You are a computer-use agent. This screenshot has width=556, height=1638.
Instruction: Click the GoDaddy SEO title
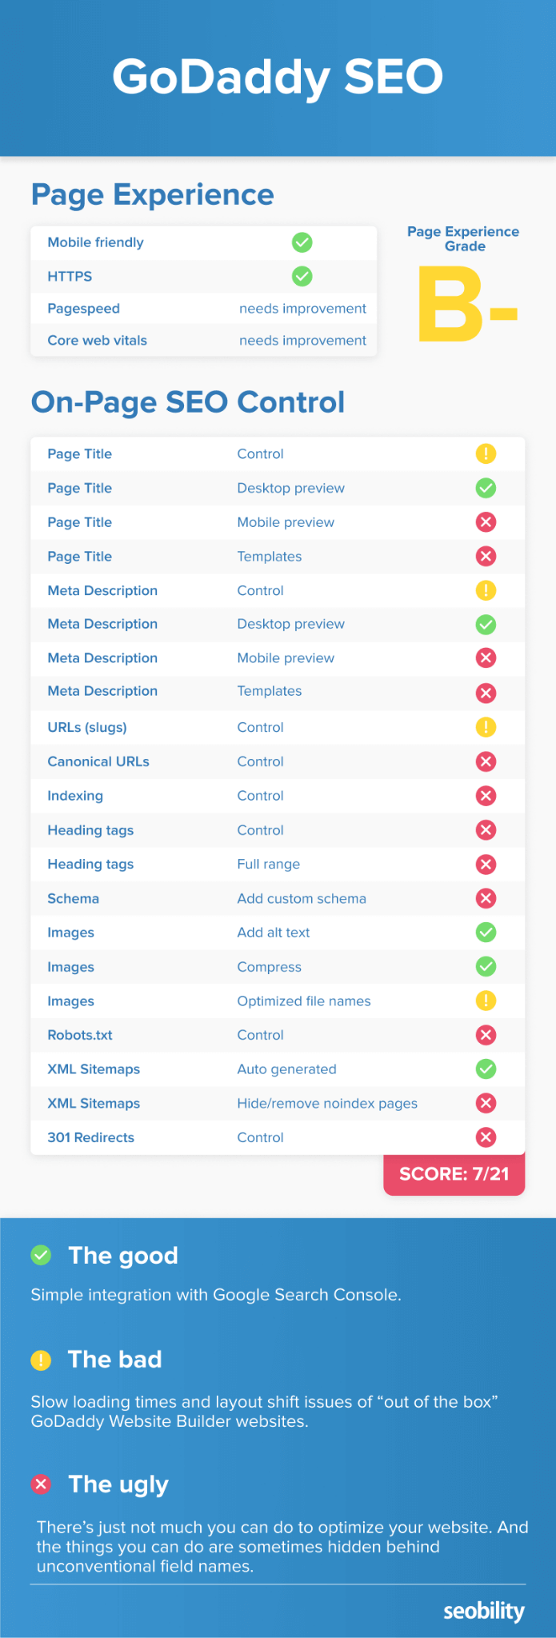click(278, 77)
